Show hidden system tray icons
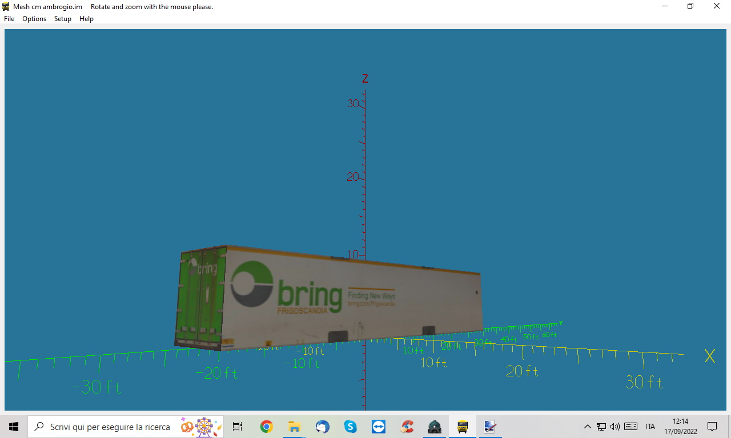This screenshot has height=438, width=731. click(x=587, y=427)
